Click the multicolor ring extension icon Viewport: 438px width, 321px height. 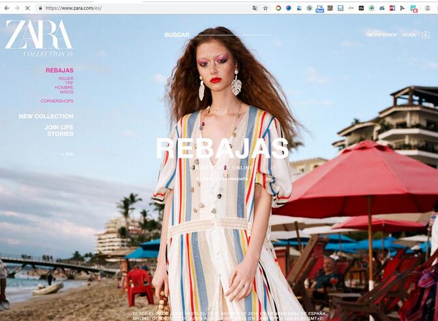[278, 8]
